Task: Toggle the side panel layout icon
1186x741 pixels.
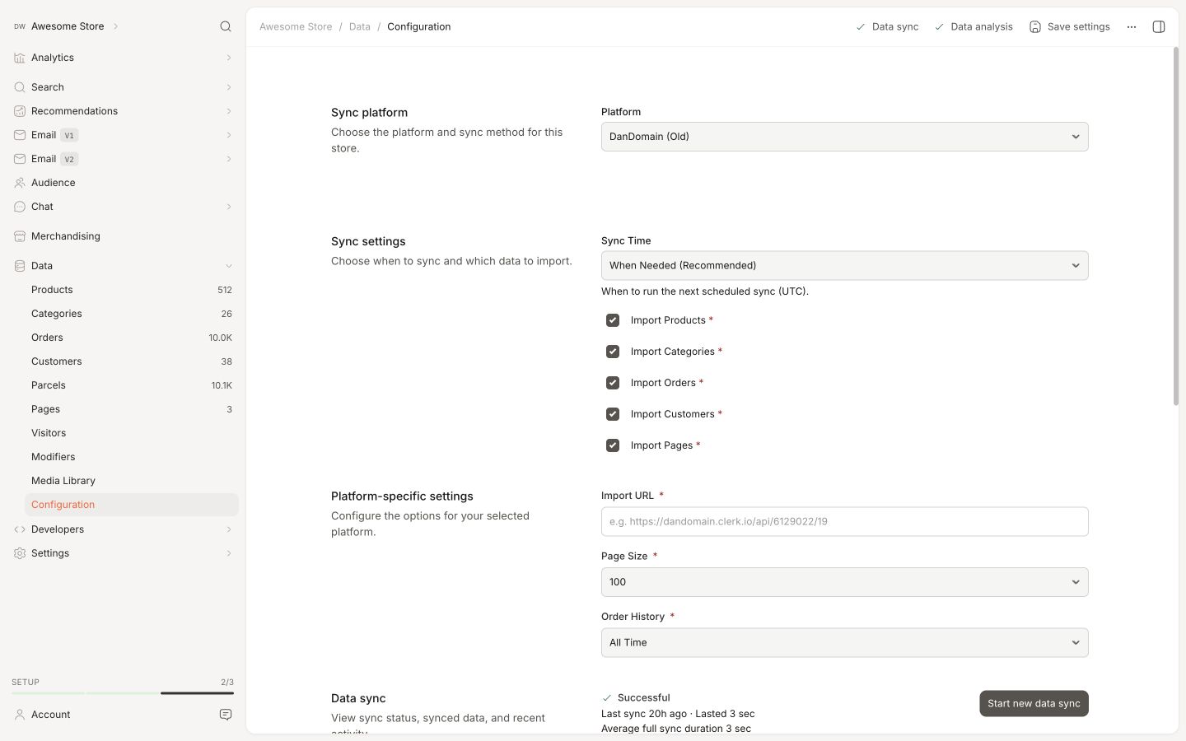Action: 1159,27
